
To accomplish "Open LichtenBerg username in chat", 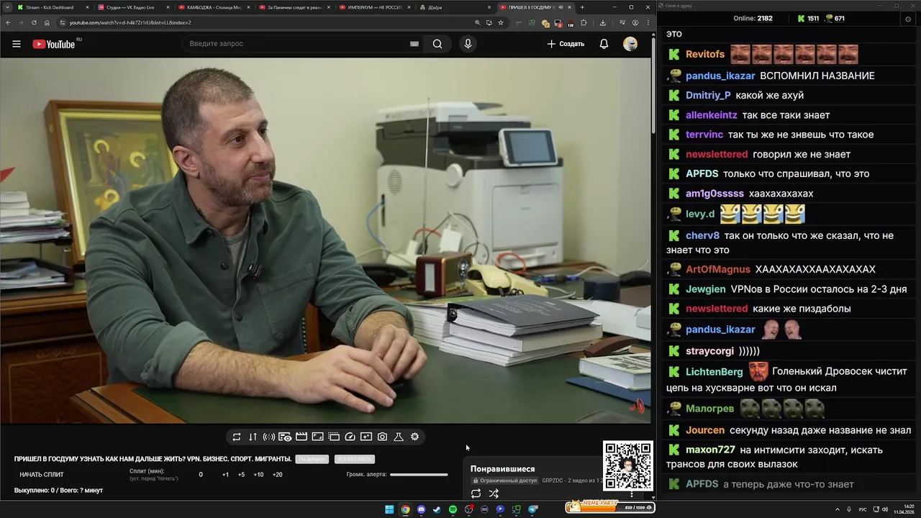I will pyautogui.click(x=714, y=372).
